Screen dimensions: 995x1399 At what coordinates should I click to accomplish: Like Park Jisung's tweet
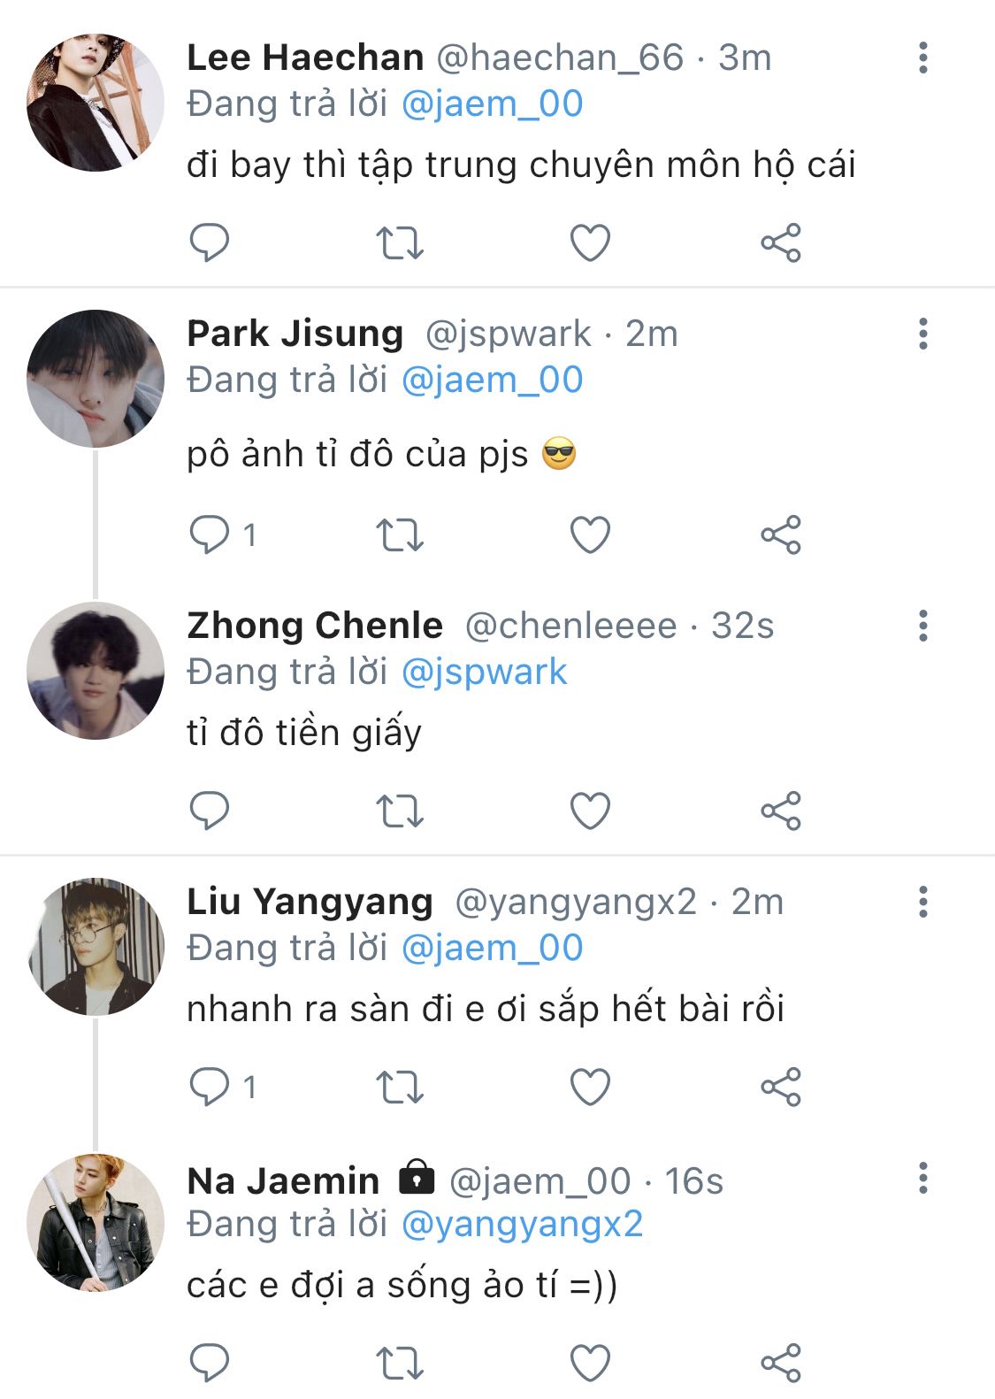click(x=590, y=534)
